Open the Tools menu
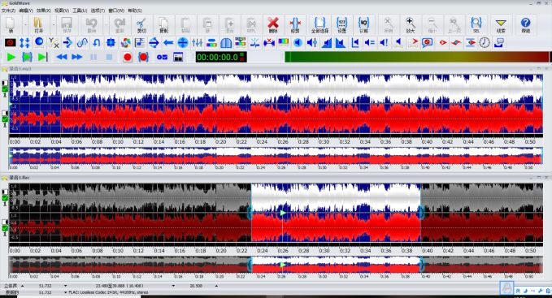 pyautogui.click(x=80, y=11)
